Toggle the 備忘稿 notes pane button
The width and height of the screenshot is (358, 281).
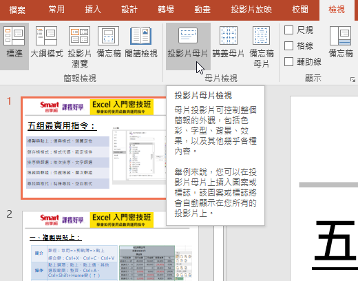pyautogui.click(x=341, y=46)
